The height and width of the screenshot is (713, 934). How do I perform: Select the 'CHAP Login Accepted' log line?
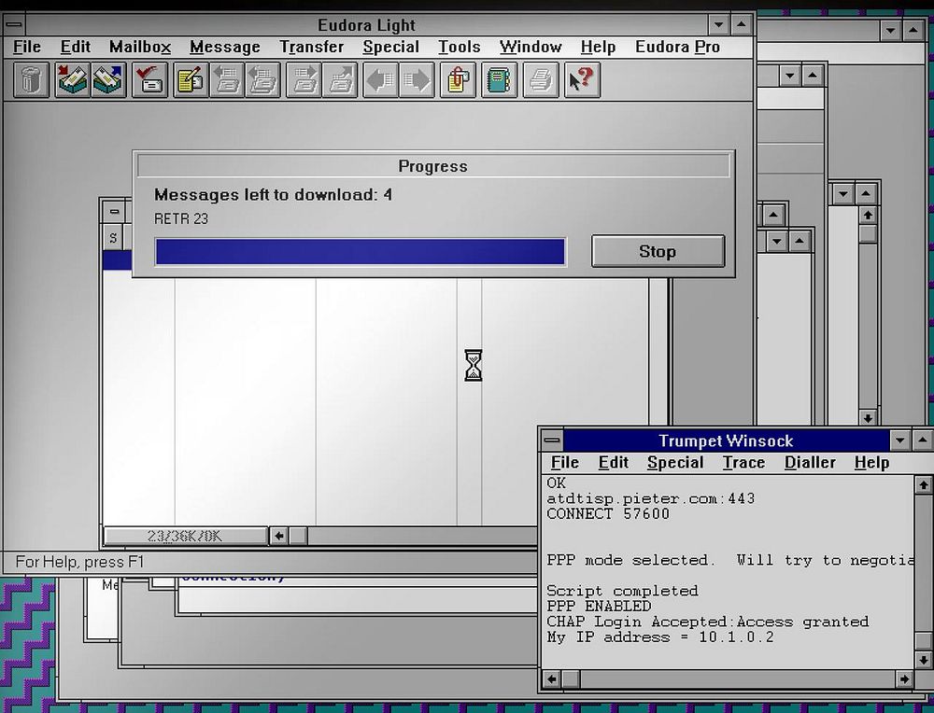[x=708, y=622]
